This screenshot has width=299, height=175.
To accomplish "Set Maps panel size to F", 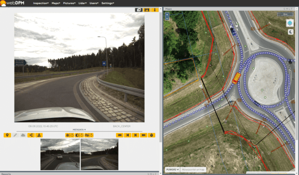I will [x=292, y=9].
